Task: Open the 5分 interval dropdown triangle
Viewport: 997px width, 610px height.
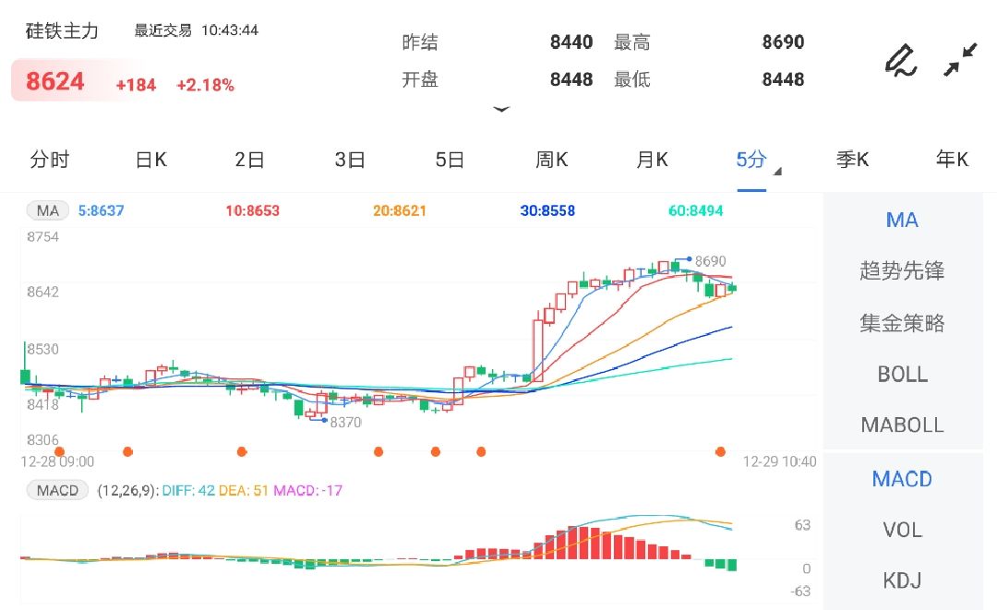Action: click(x=777, y=172)
